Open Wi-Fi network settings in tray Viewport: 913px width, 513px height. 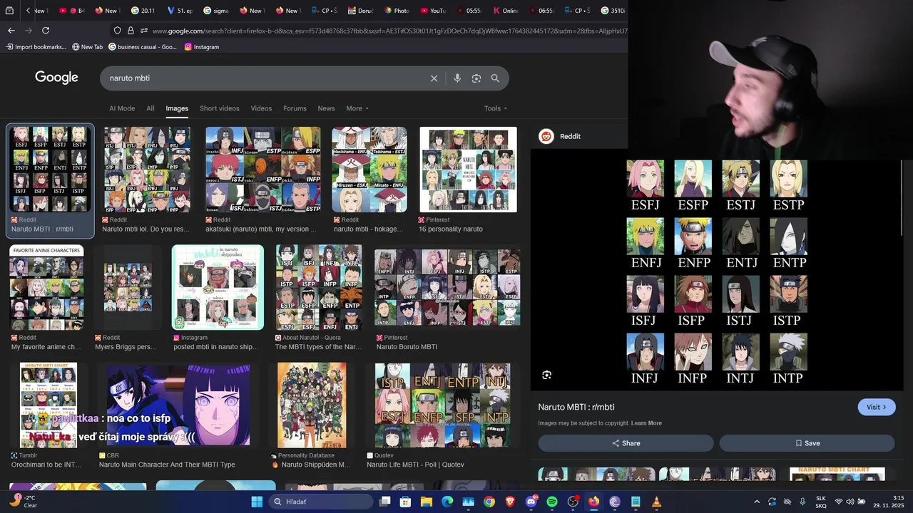point(839,502)
